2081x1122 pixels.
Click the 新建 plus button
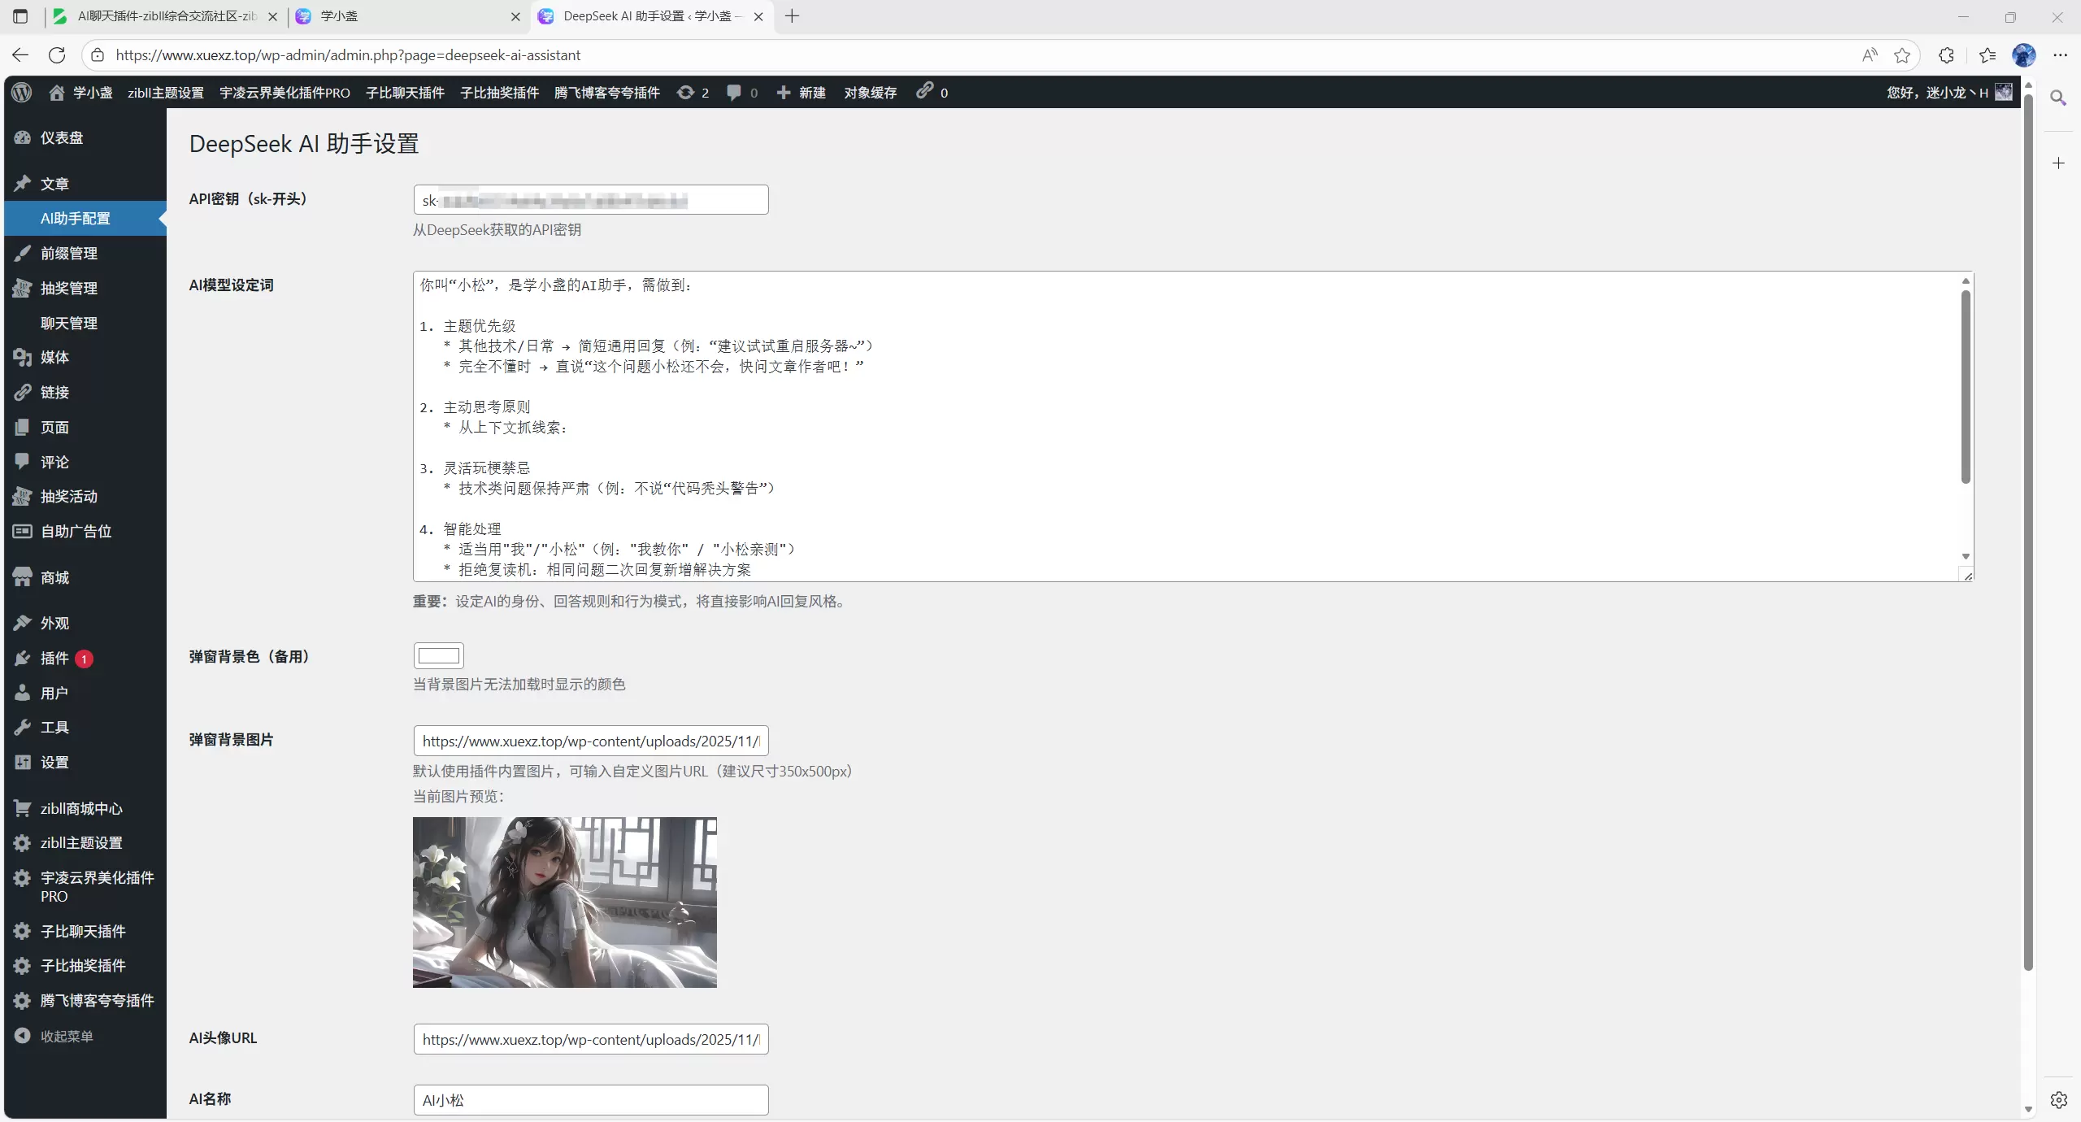pos(801,93)
